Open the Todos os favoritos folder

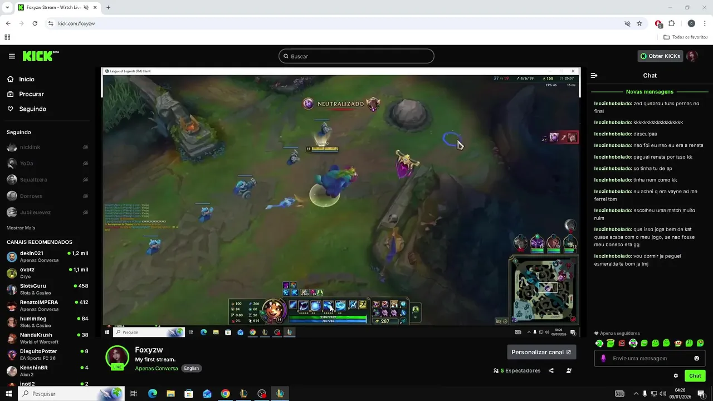click(x=686, y=37)
